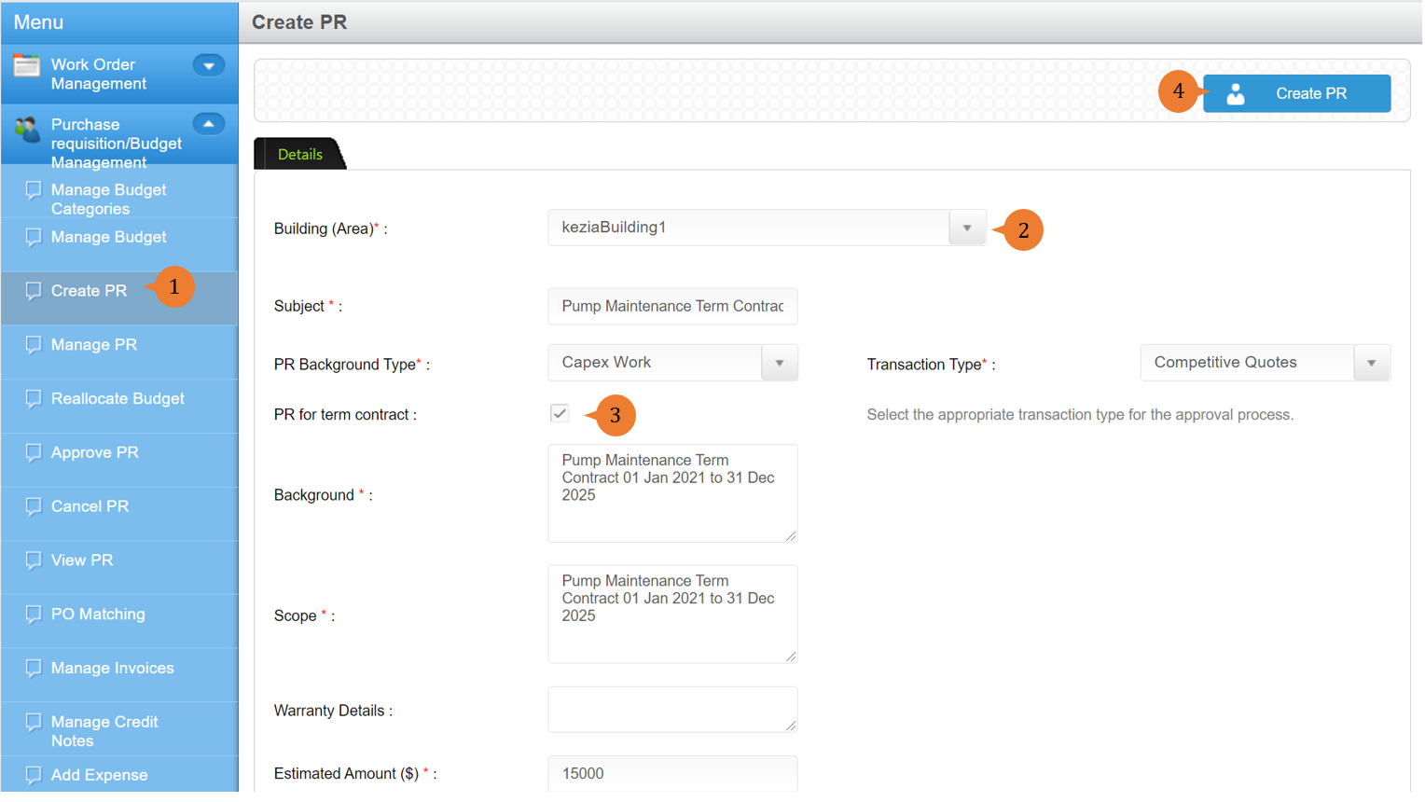1425x802 pixels.
Task: Click the icon beside Add Expense
Action: click(34, 776)
